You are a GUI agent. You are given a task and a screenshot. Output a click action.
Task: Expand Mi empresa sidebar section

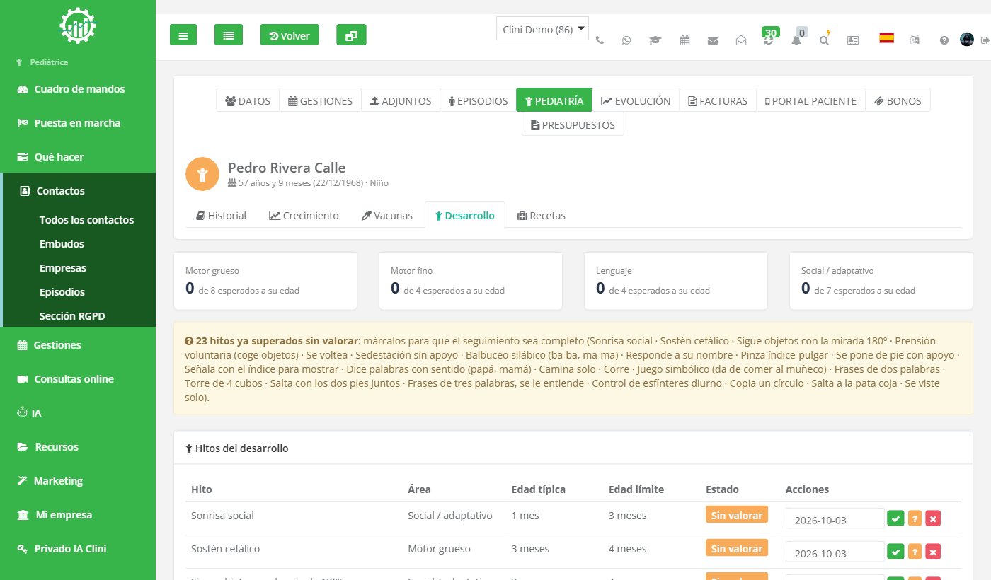pos(78,514)
